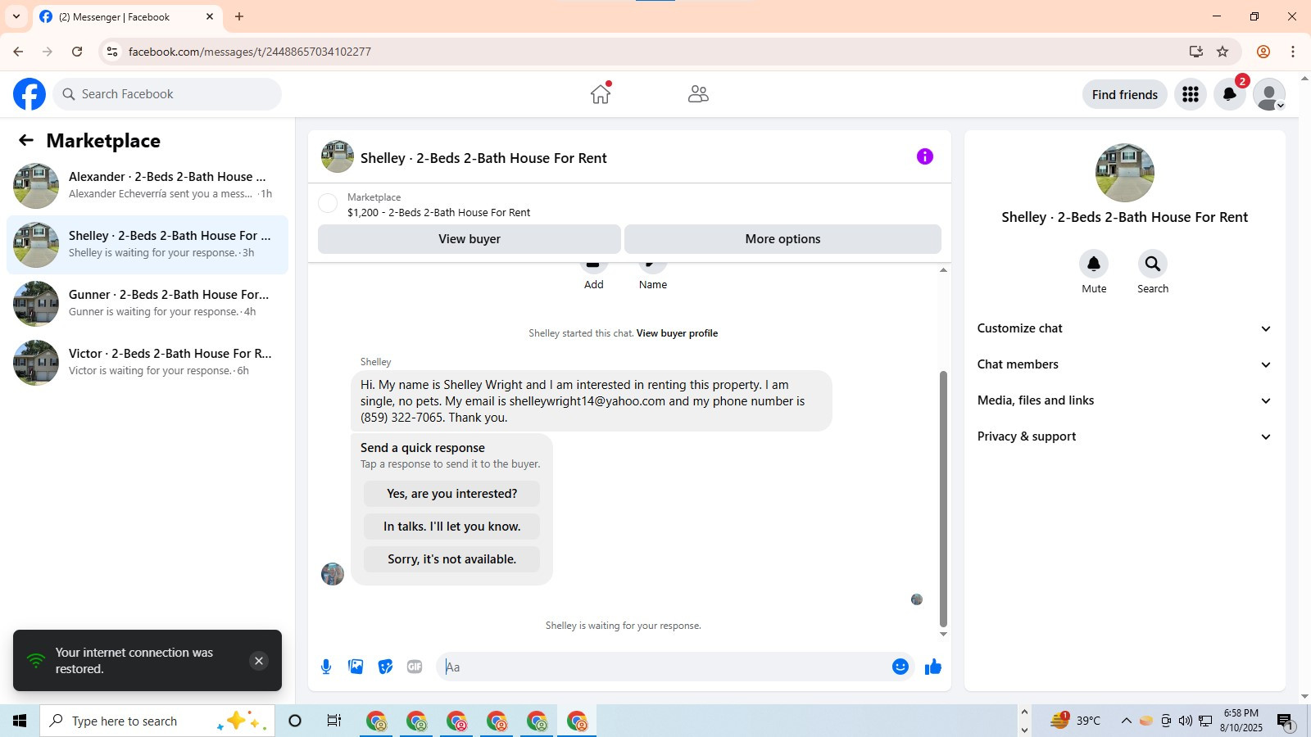The image size is (1311, 737).
Task: Open the notifications bell with badge
Action: 1230,94
